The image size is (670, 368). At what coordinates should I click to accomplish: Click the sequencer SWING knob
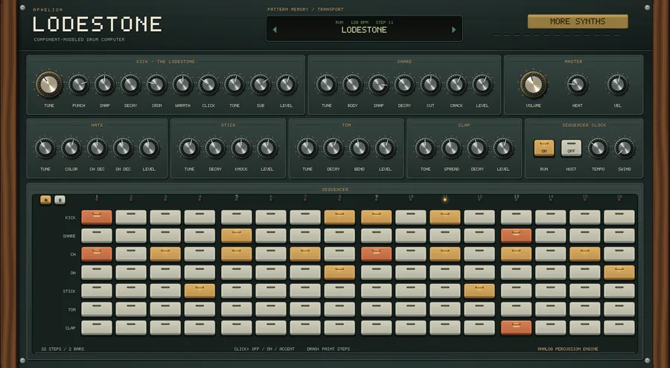pyautogui.click(x=625, y=148)
